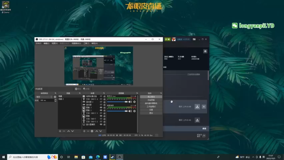This screenshot has height=160, width=284.
Task: Click the download icon for the 上午3:42 item
Action: point(197,120)
